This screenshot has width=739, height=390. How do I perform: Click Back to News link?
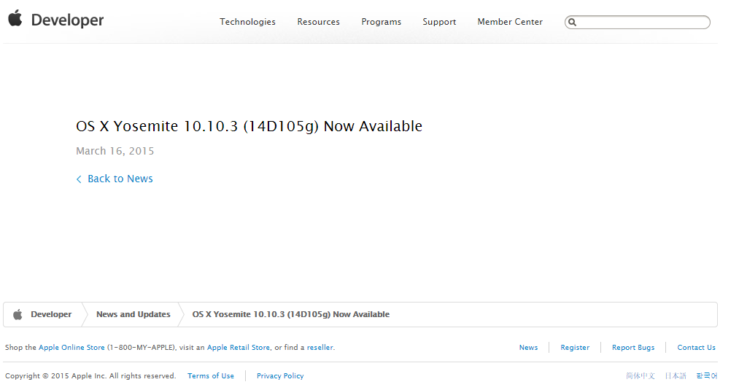[x=120, y=179]
